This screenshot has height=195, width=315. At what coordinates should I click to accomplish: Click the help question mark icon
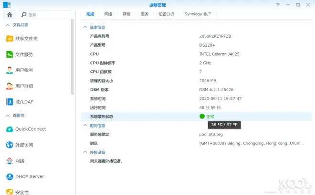pyautogui.click(x=278, y=5)
